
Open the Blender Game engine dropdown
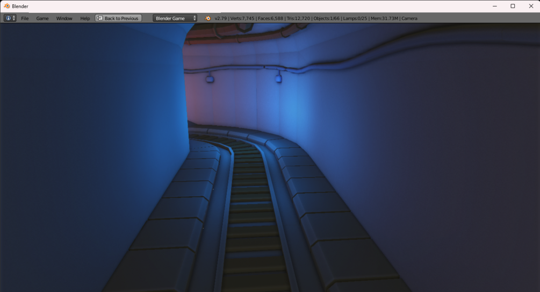[175, 18]
